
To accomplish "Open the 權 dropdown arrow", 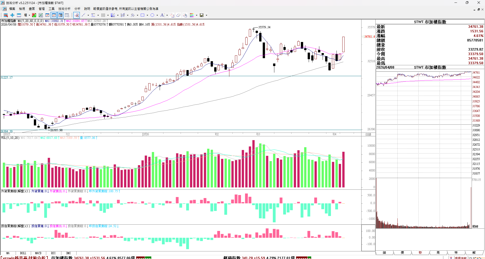I will [x=29, y=15].
